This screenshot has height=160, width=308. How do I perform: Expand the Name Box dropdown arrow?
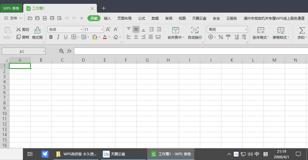pos(44,51)
